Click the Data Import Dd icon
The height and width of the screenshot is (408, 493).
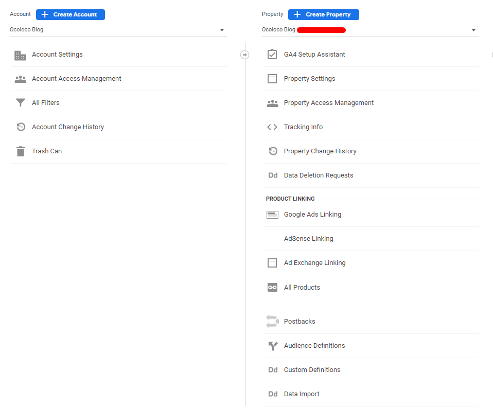(273, 394)
